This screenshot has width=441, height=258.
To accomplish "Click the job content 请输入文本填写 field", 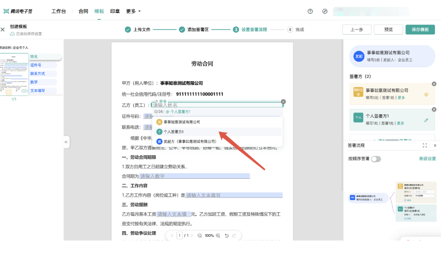I will (x=234, y=195).
